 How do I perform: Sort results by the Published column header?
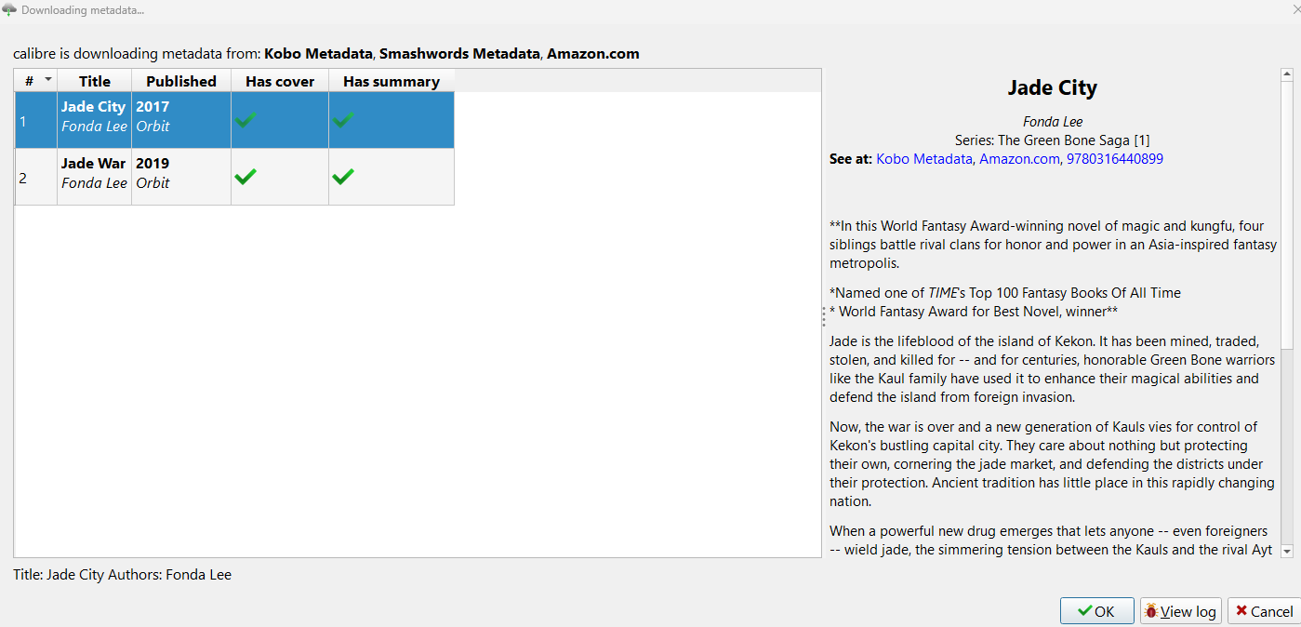[180, 81]
